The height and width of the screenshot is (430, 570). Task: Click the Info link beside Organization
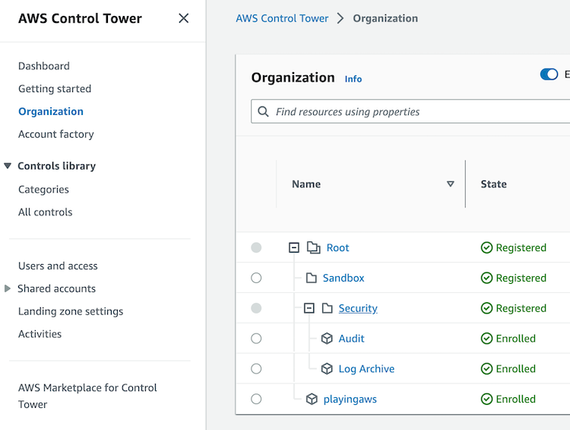[353, 79]
